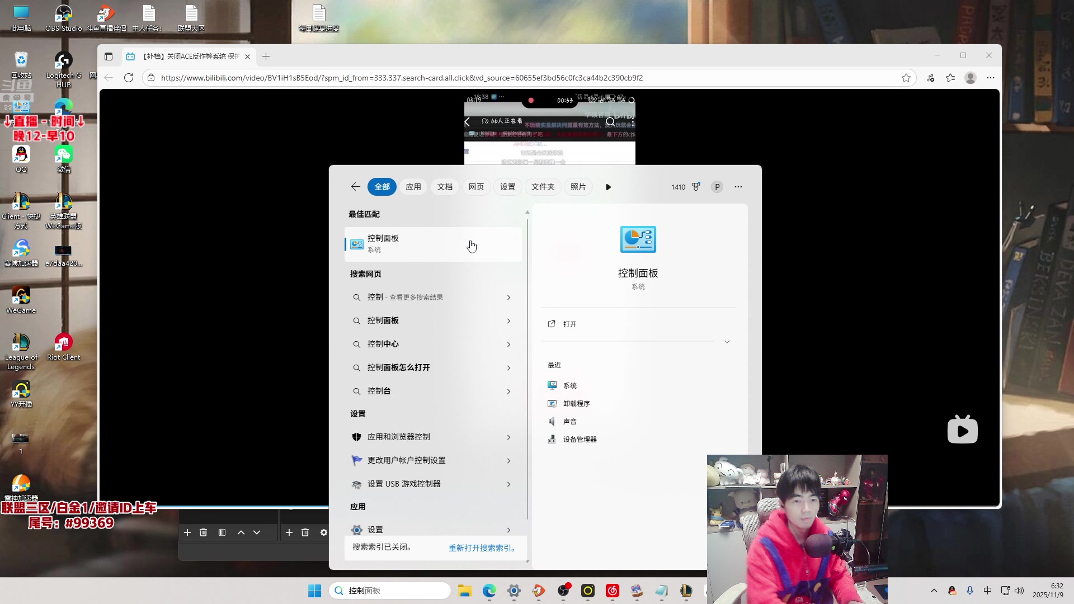The image size is (1074, 604).
Task: Expand the 控制中心 web search result arrow
Action: click(x=508, y=345)
